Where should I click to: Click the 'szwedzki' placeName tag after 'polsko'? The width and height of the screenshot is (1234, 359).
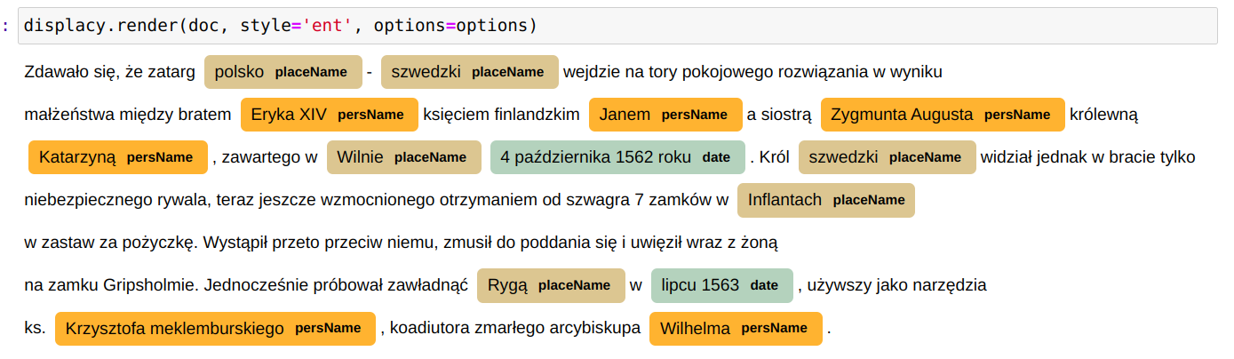470,72
